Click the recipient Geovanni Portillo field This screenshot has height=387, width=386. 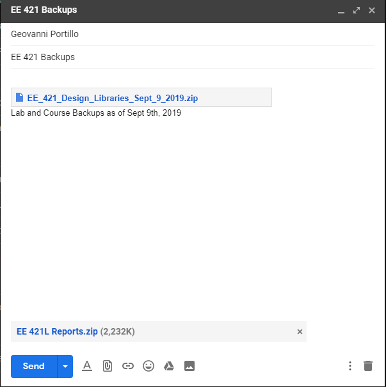click(193, 34)
